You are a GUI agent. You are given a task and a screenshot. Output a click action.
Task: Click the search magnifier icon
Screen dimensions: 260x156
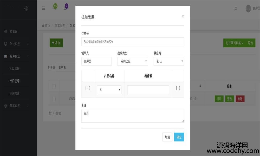(x=236, y=9)
